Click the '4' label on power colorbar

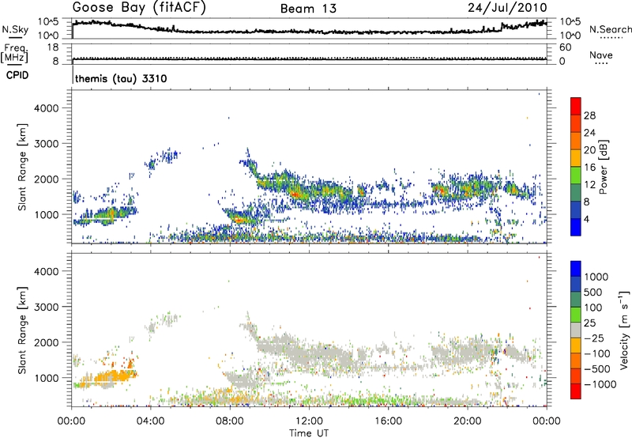[x=586, y=220]
